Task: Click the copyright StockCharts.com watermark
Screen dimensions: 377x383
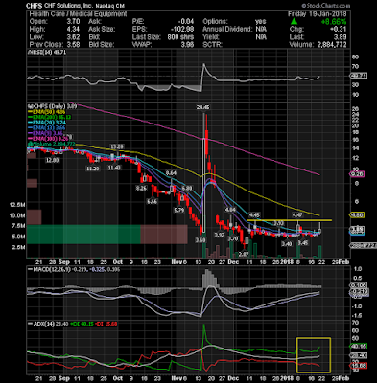Action: click(325, 6)
